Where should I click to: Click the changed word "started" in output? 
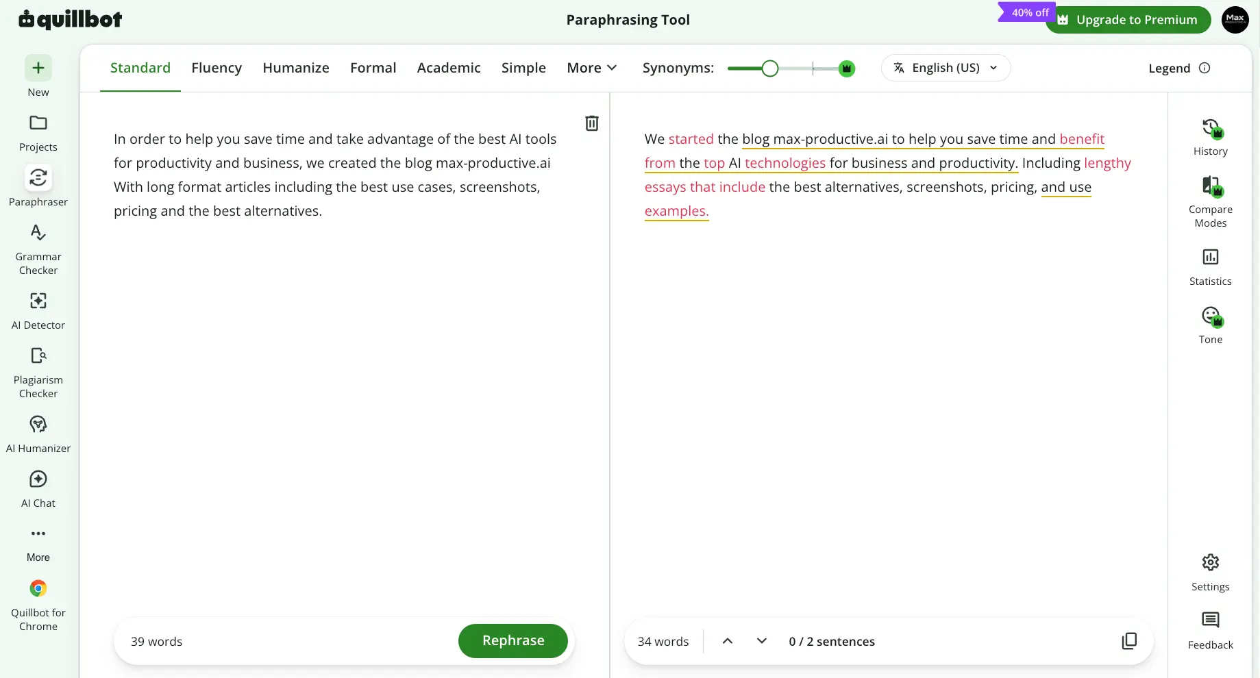coord(691,139)
